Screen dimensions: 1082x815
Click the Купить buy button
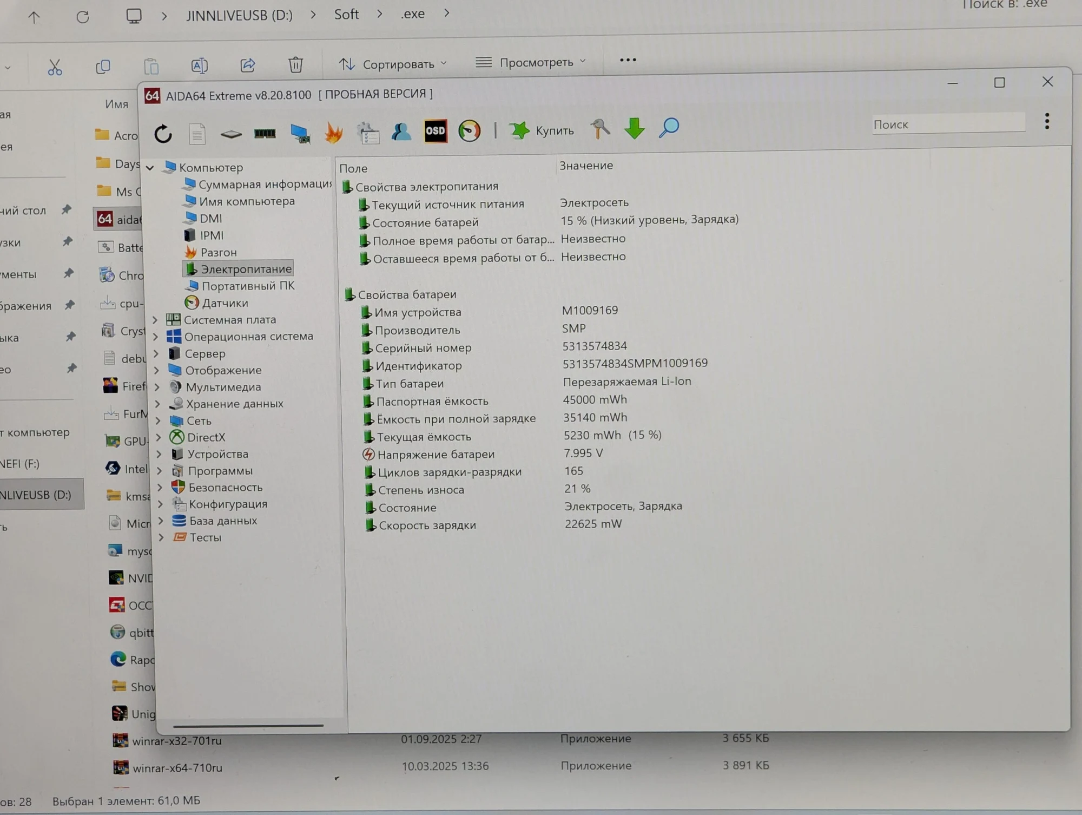542,130
